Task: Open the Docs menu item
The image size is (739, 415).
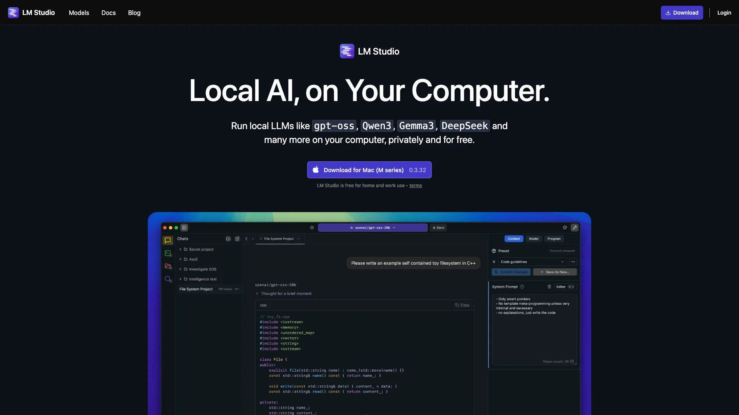Action: click(x=109, y=13)
